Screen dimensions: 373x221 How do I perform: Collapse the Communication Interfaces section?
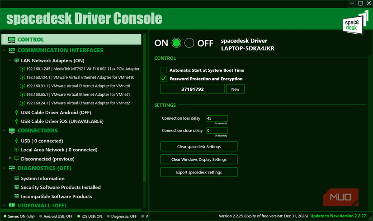(4, 51)
